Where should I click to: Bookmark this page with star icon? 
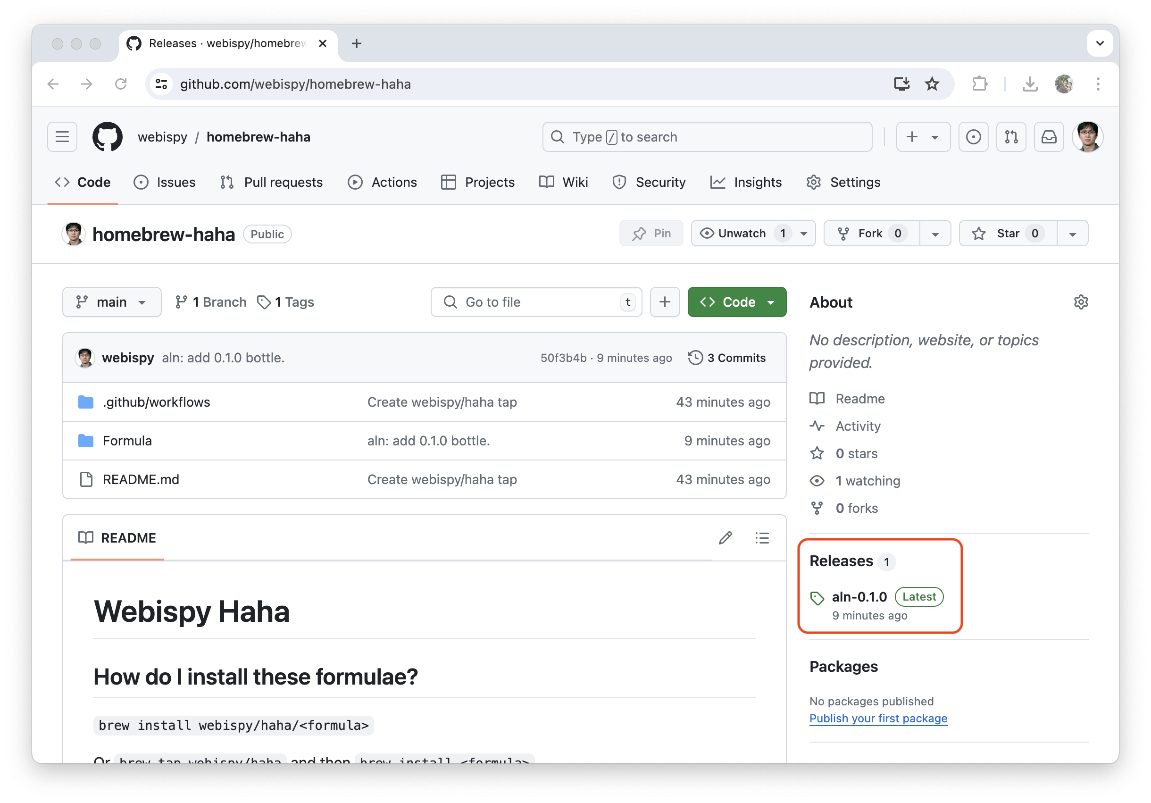click(x=932, y=84)
